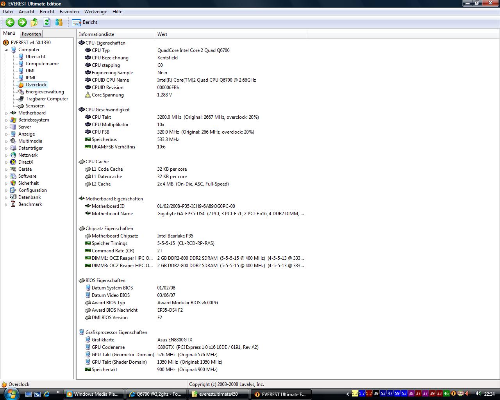Open the Werkzeuge menu
This screenshot has height=400, width=500.
[96, 12]
